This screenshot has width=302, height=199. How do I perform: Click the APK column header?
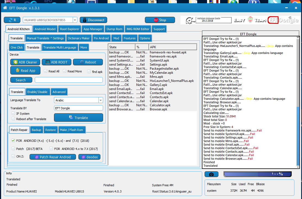pyautogui.click(x=173, y=47)
